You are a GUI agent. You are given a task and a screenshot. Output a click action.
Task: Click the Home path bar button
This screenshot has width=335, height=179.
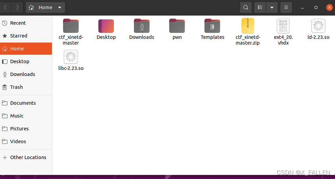45,7
